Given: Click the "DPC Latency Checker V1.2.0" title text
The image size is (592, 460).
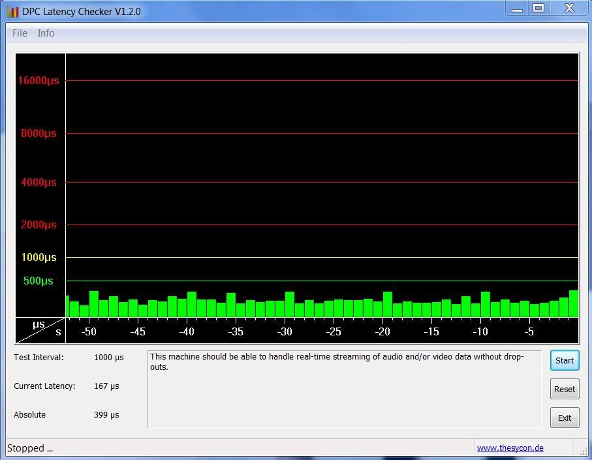Looking at the screenshot, I should click(82, 12).
